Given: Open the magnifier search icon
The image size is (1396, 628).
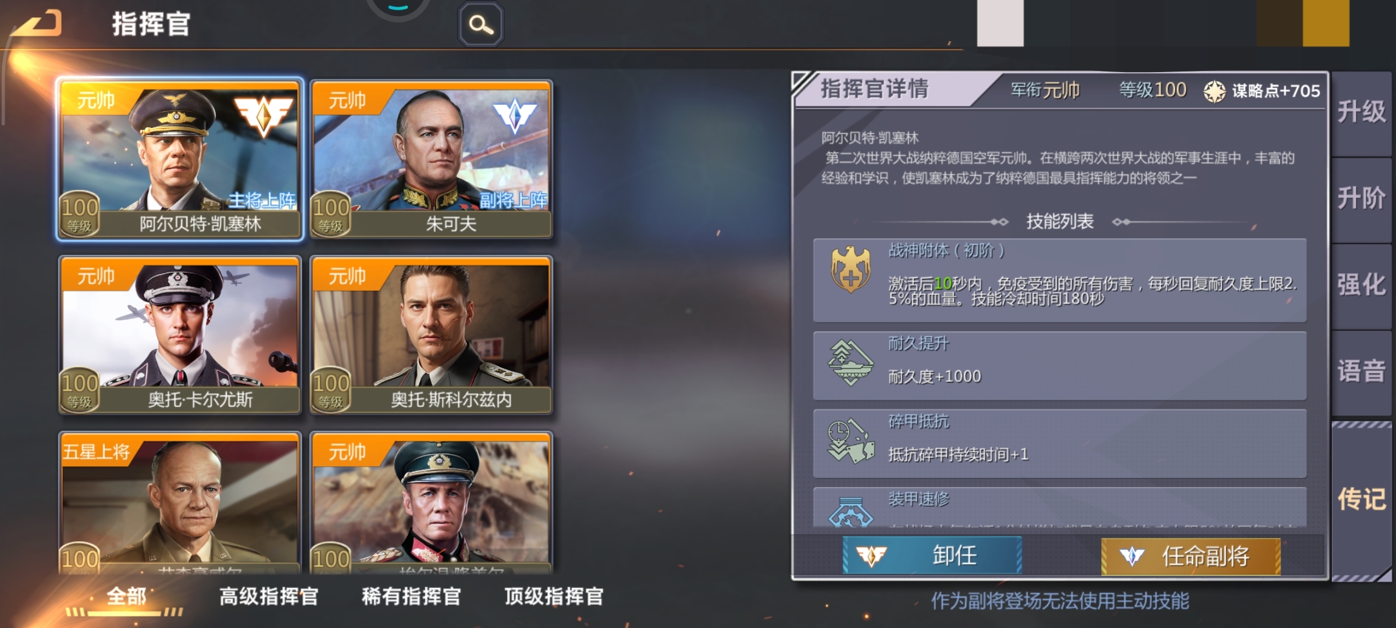Looking at the screenshot, I should click(481, 25).
